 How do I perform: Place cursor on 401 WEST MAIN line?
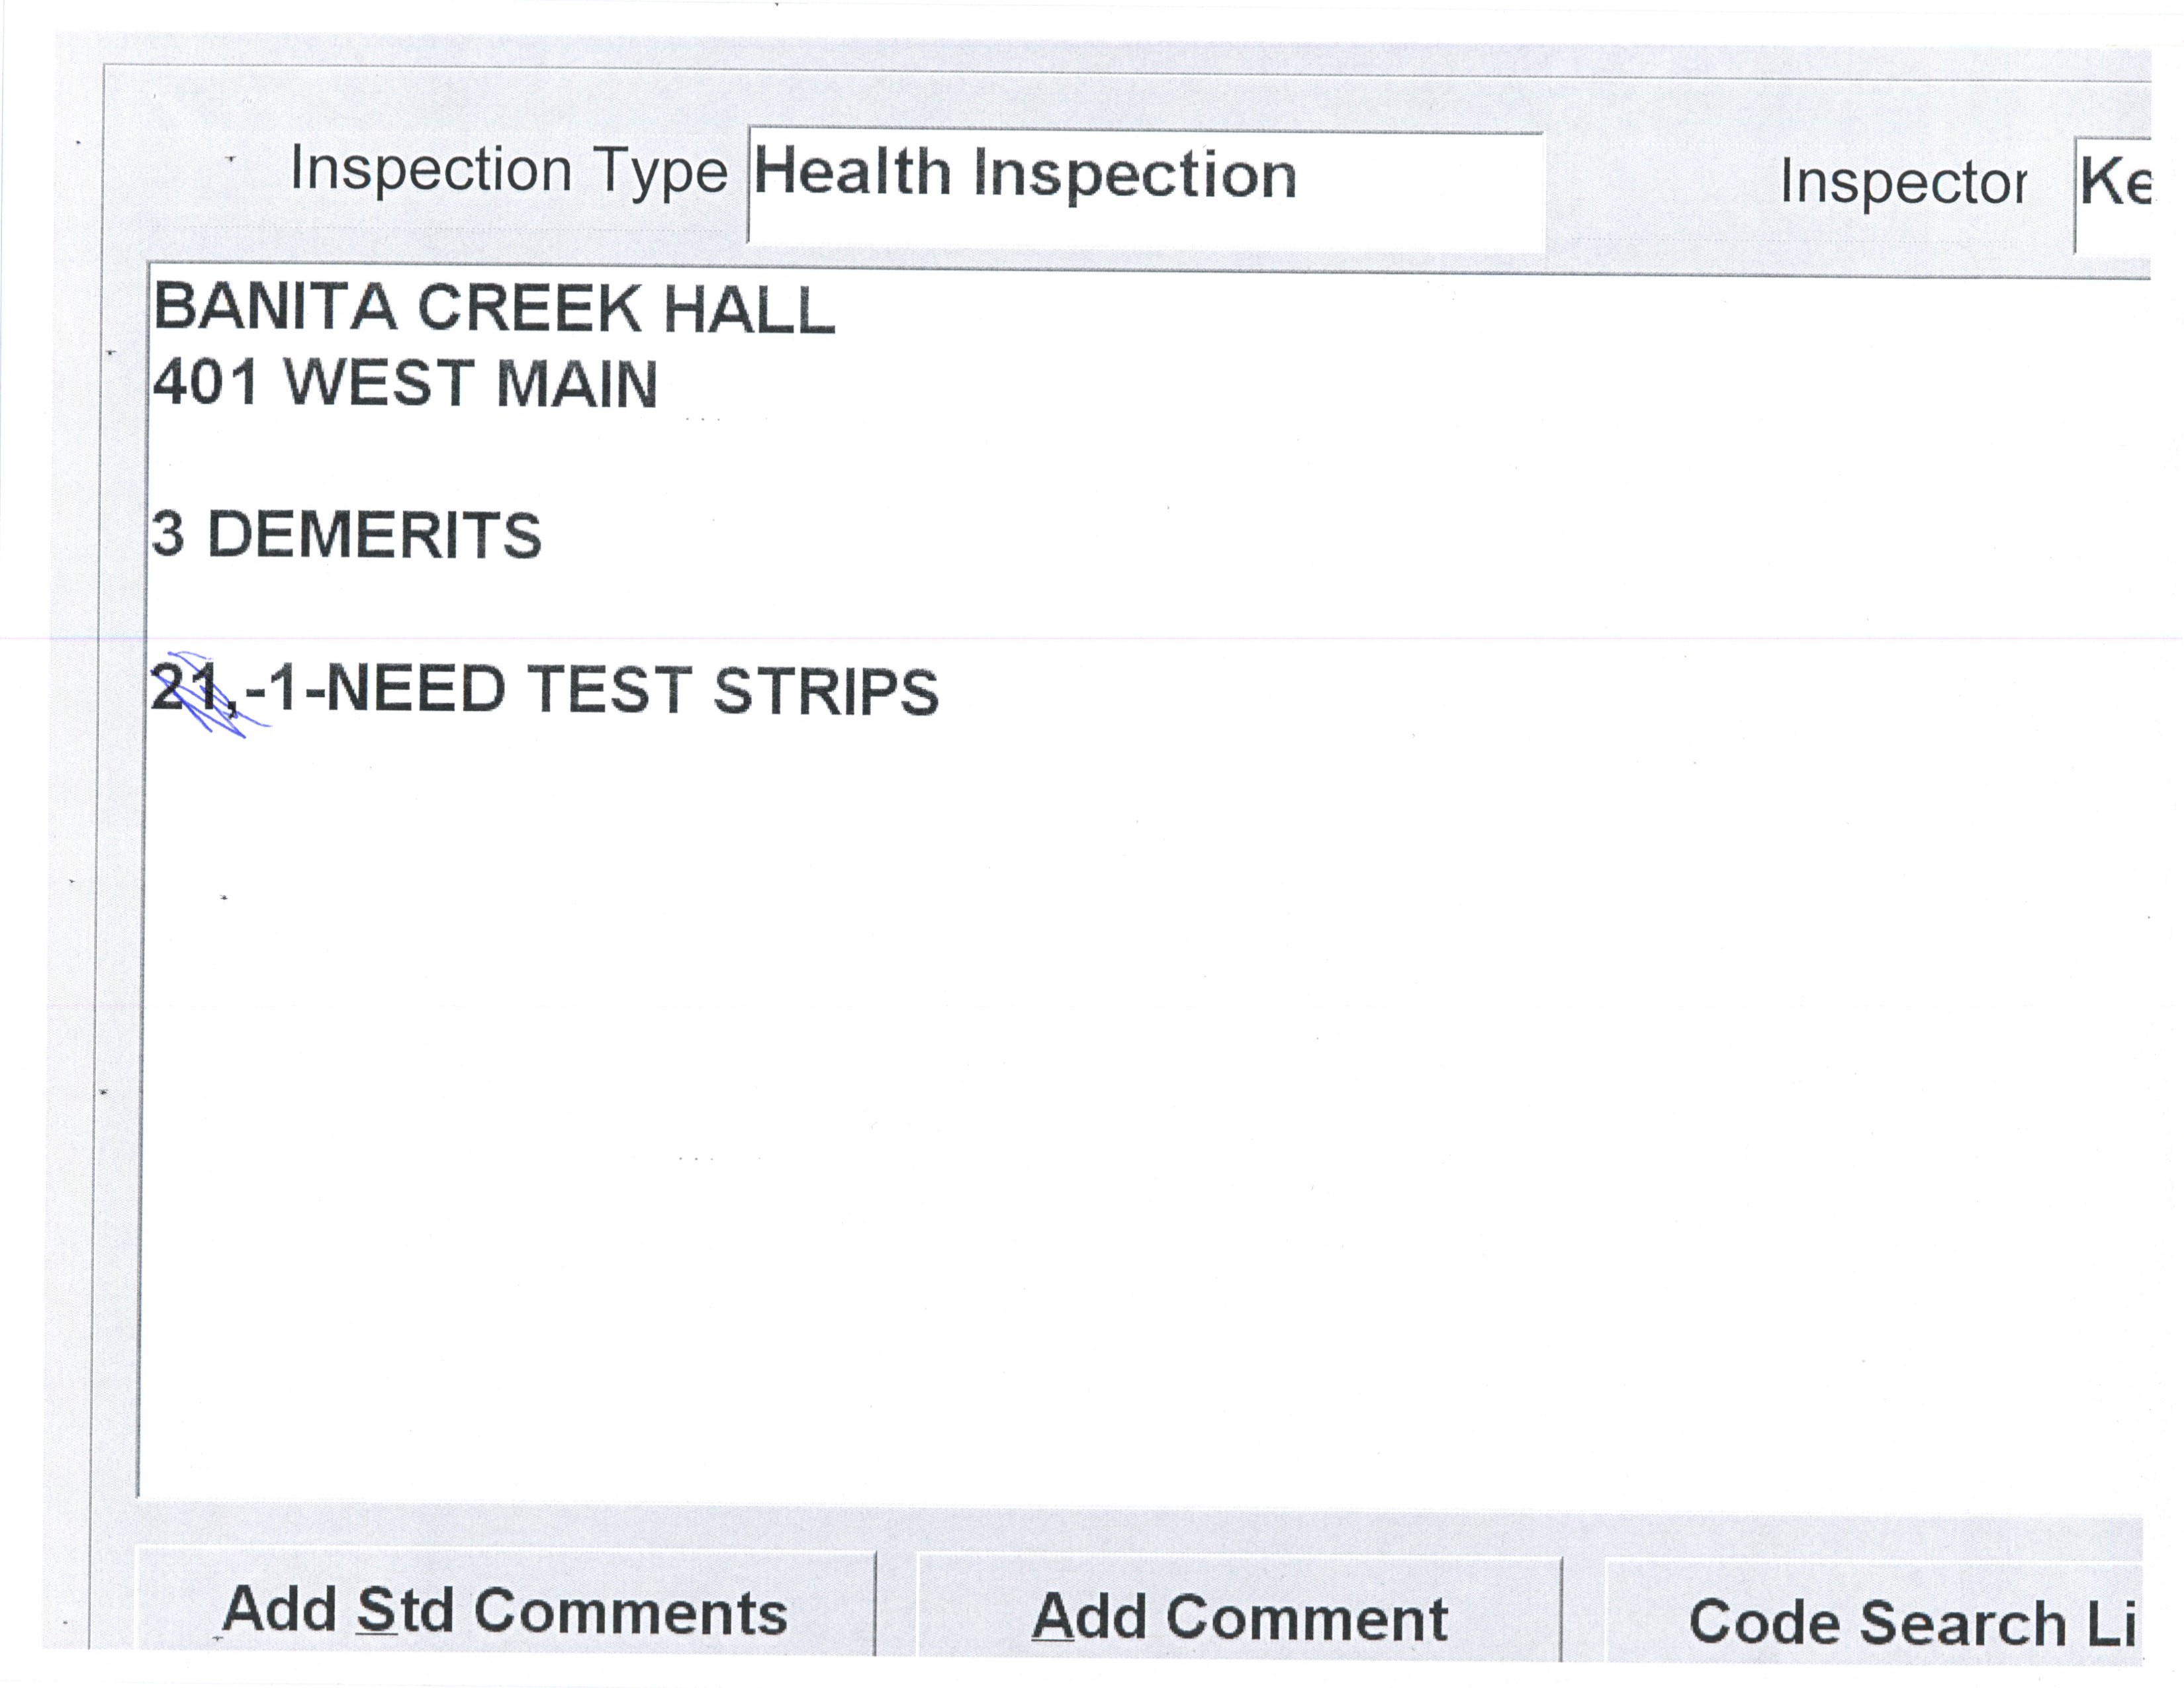coord(404,384)
